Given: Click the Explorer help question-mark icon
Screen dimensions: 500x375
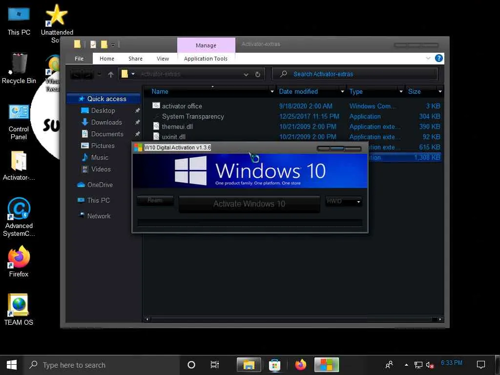Looking at the screenshot, I should pos(439,59).
